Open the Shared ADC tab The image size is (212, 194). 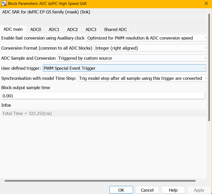point(115,29)
